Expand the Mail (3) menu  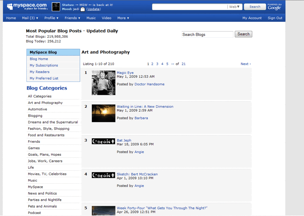click(30, 18)
